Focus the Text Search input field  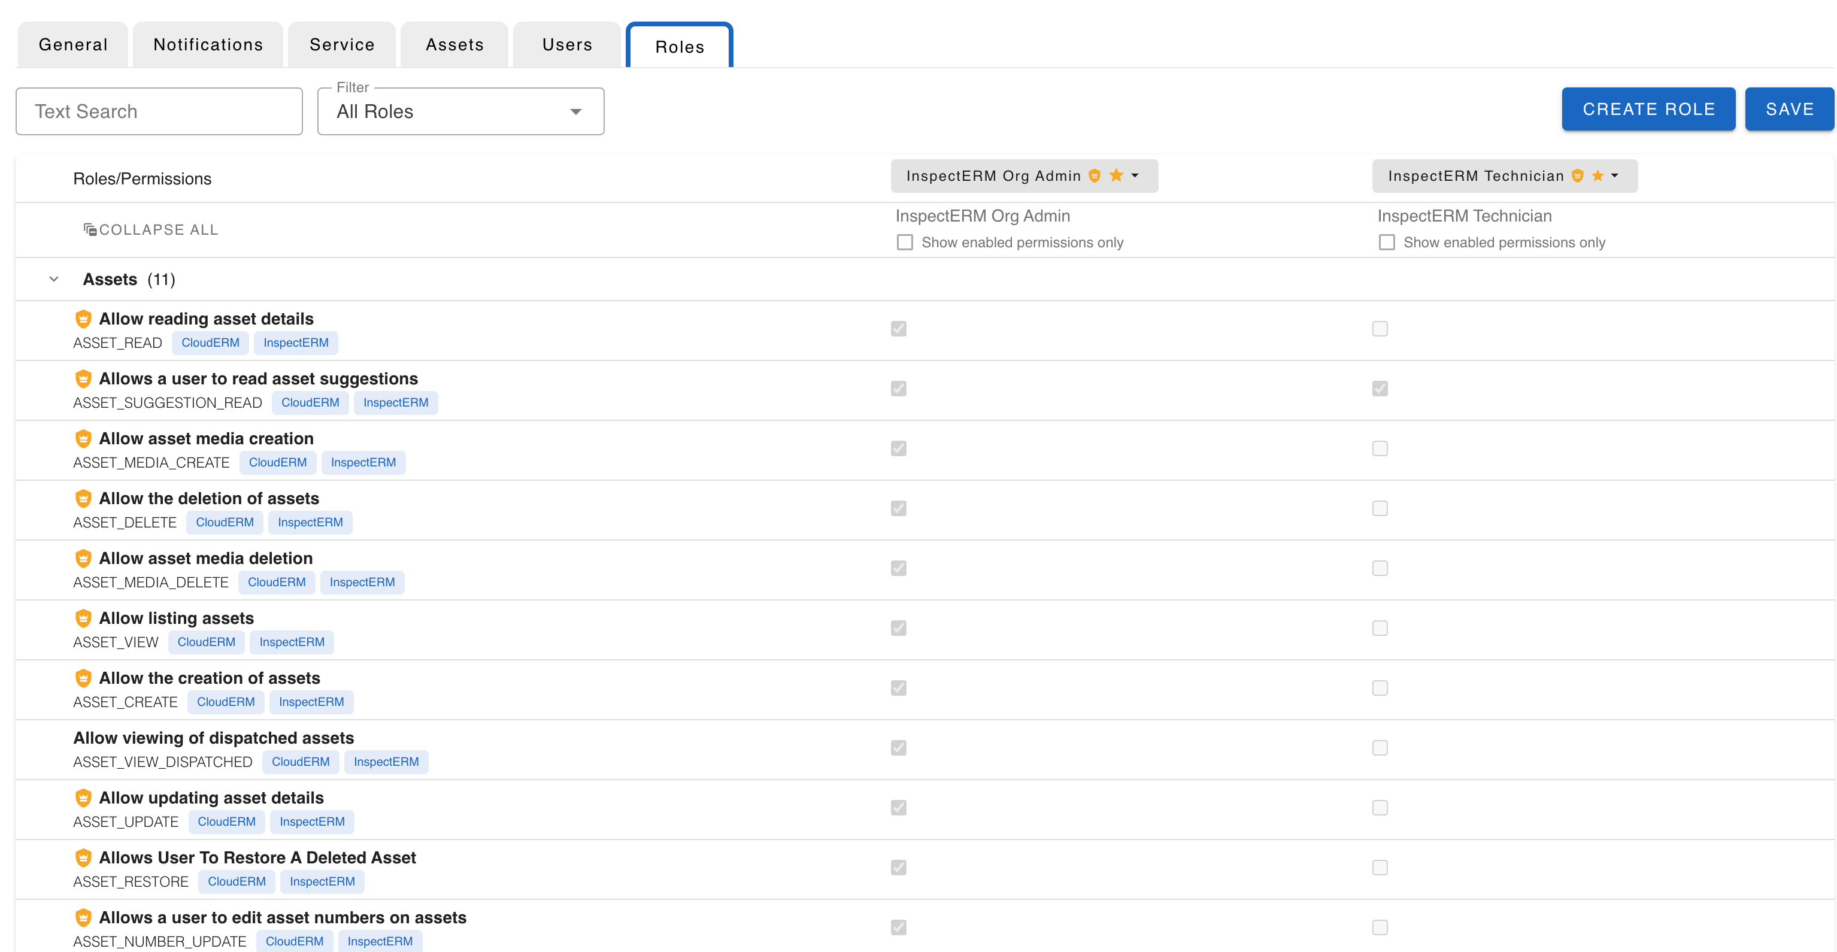(x=159, y=111)
